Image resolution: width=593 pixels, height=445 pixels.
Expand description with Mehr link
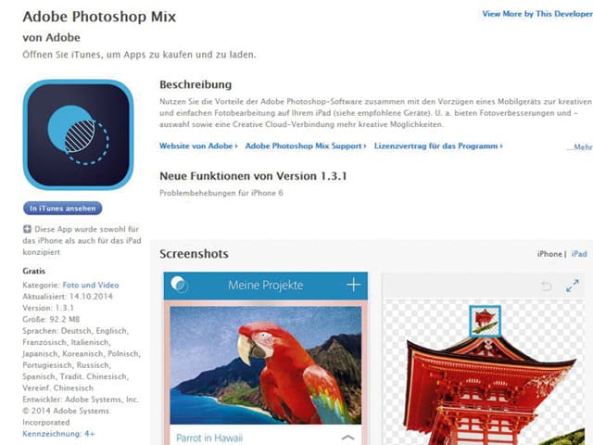(580, 147)
